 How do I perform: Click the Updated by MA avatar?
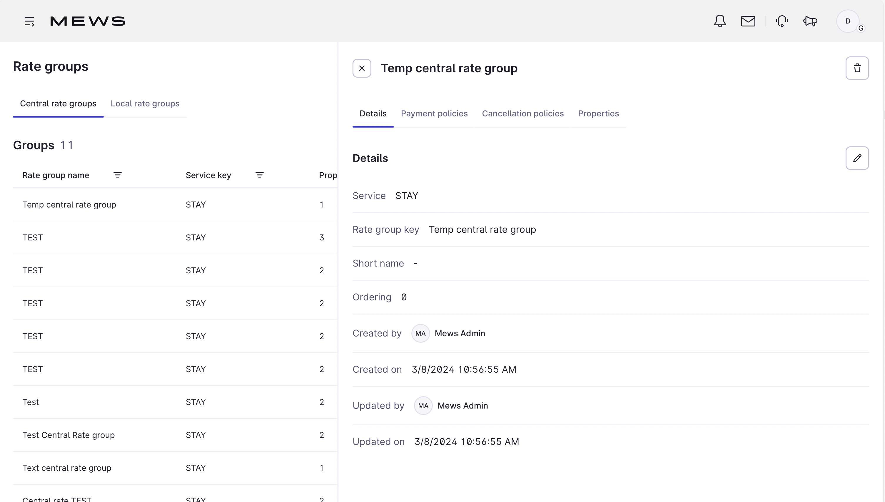point(423,406)
